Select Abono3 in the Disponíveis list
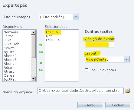 pos(10,60)
